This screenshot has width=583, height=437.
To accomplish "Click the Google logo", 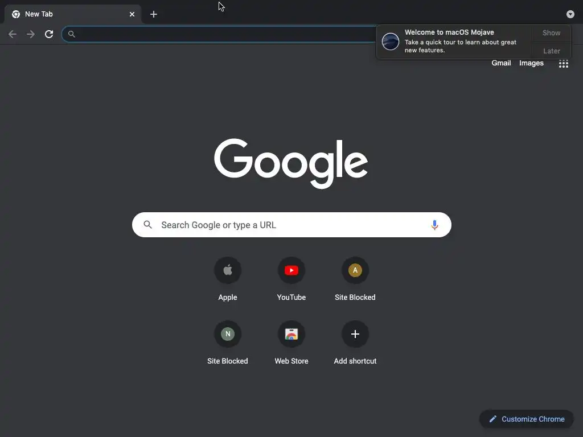I will click(x=291, y=163).
